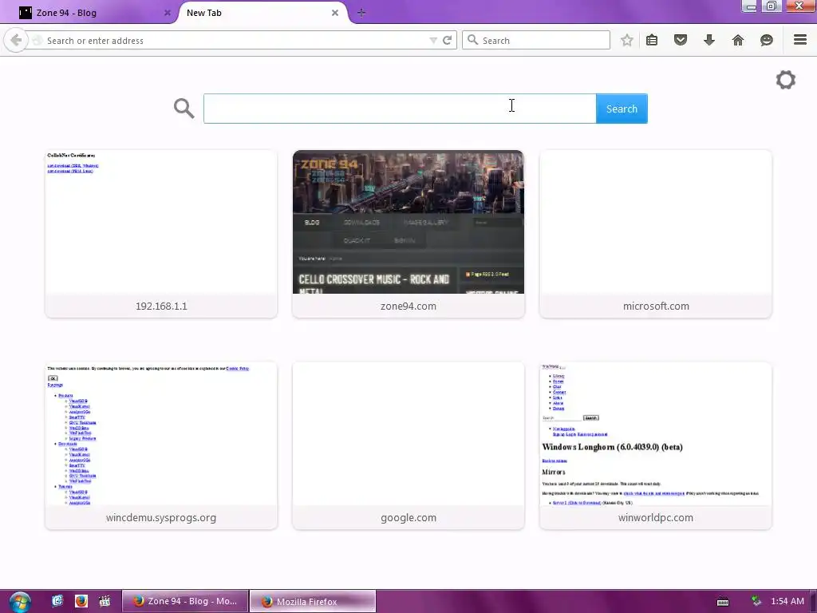The width and height of the screenshot is (817, 613).
Task: Click the toolbar Search box
Action: pos(536,40)
